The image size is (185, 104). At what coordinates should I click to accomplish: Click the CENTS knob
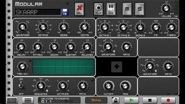click(85, 27)
